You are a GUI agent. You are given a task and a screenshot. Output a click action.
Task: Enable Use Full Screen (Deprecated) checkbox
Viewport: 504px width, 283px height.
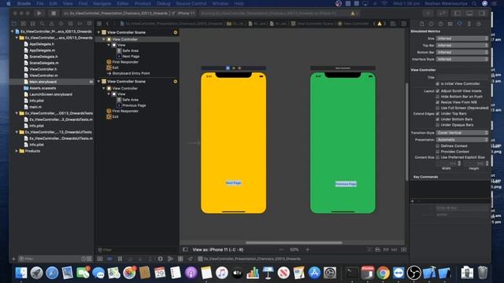point(438,108)
